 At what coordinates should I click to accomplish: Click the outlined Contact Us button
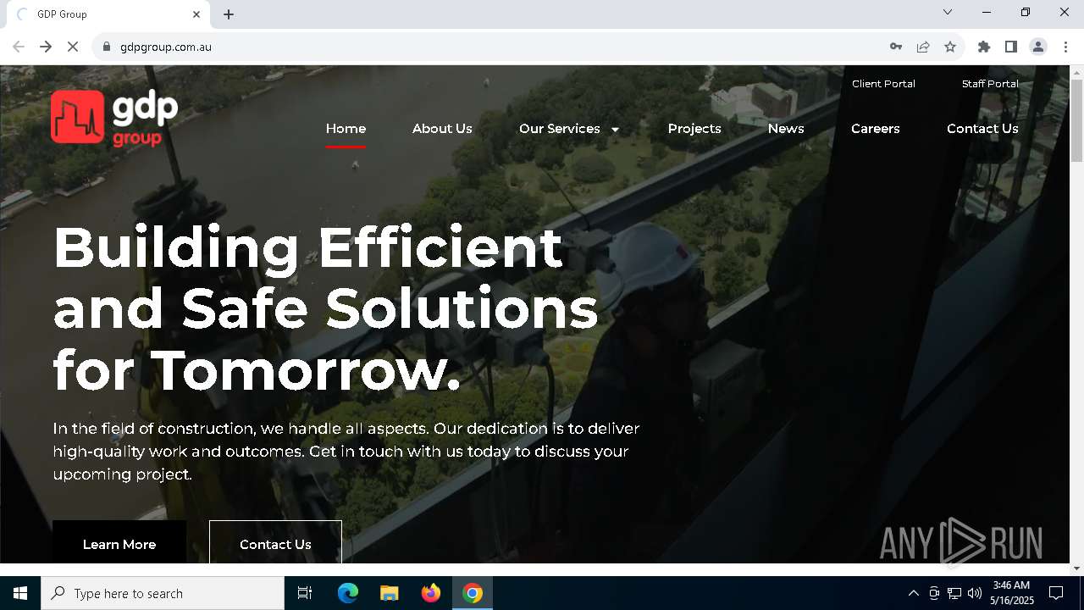pos(275,543)
